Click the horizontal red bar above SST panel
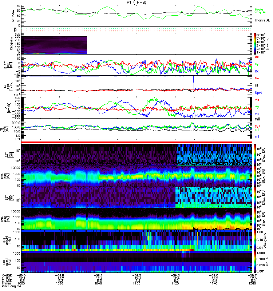This screenshot has width=273, height=291. [x=136, y=142]
